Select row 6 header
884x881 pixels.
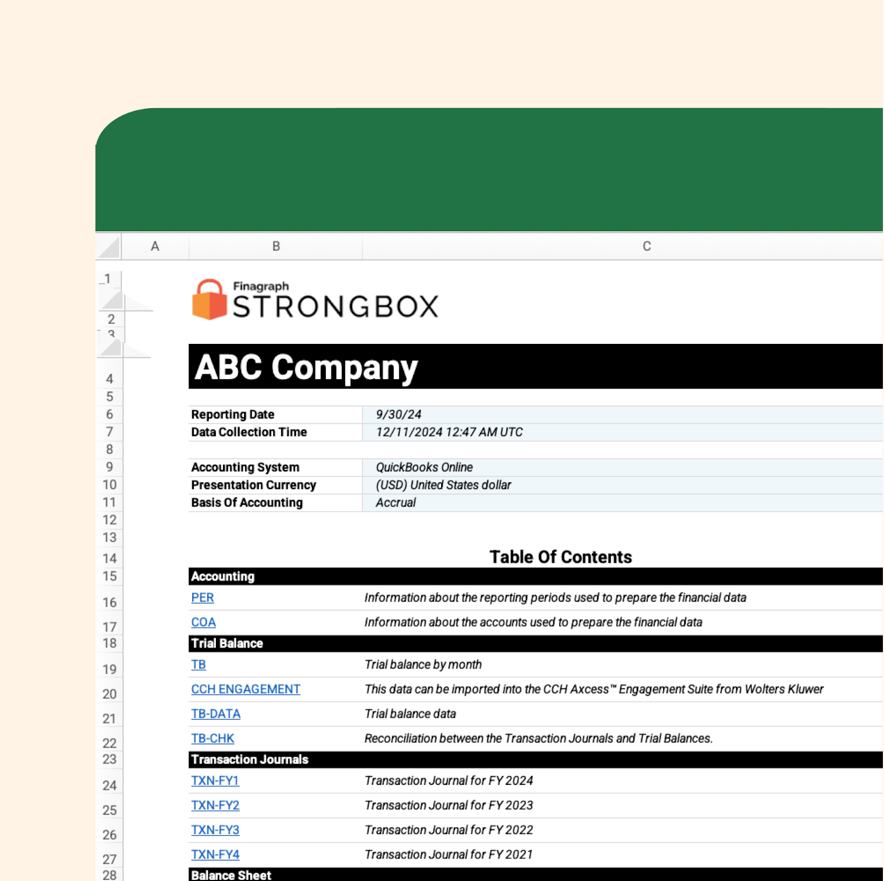point(109,415)
